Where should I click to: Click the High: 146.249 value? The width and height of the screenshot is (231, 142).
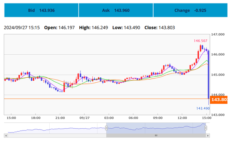point(94,28)
